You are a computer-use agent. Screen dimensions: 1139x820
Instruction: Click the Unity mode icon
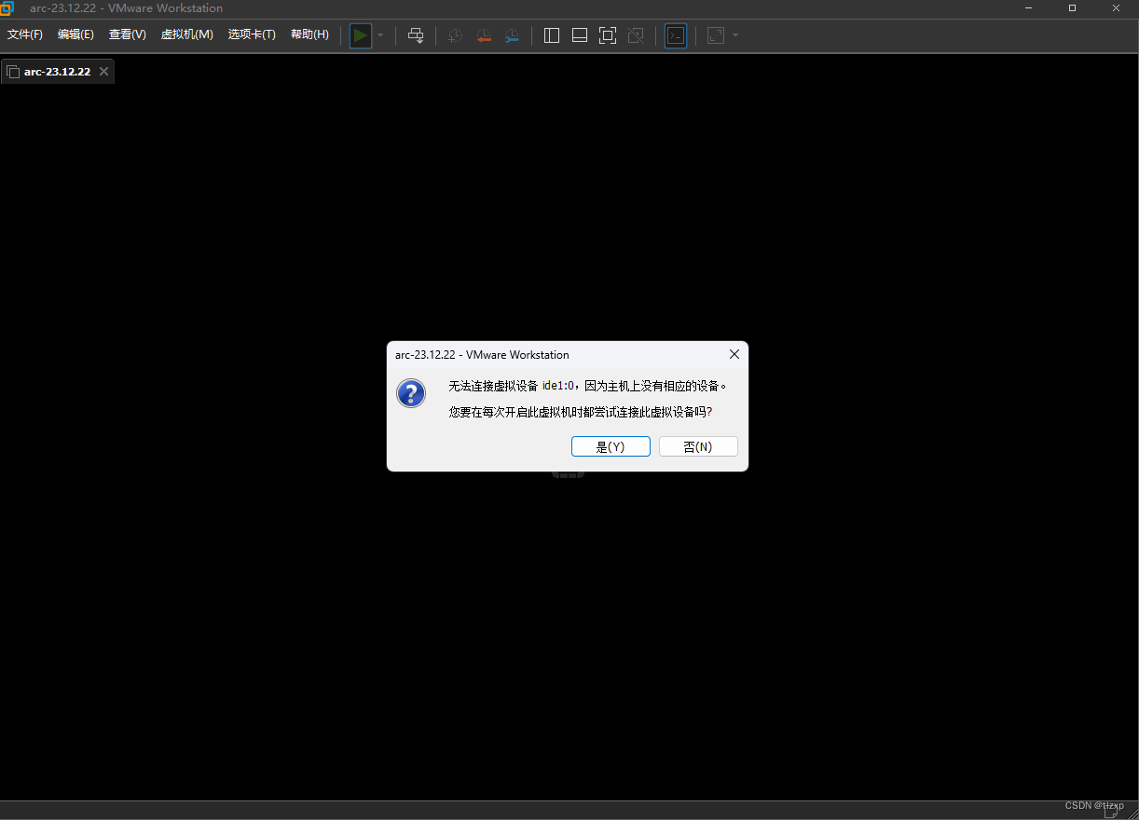(x=636, y=35)
